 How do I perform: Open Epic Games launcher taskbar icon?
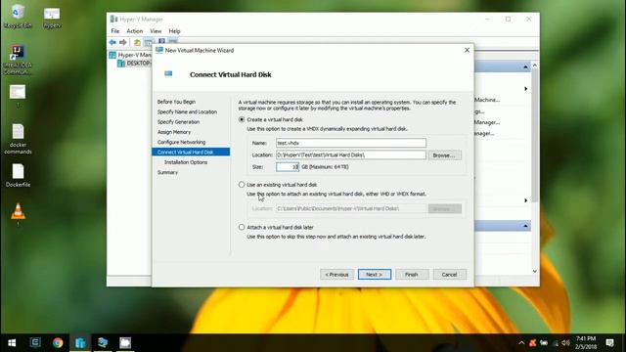[35, 342]
